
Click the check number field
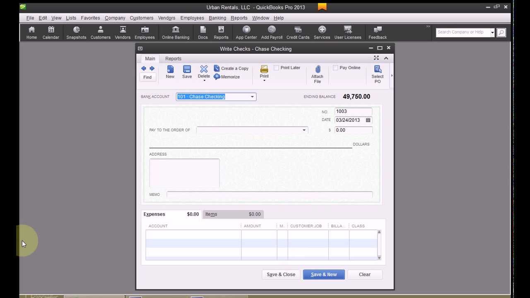[x=353, y=111]
